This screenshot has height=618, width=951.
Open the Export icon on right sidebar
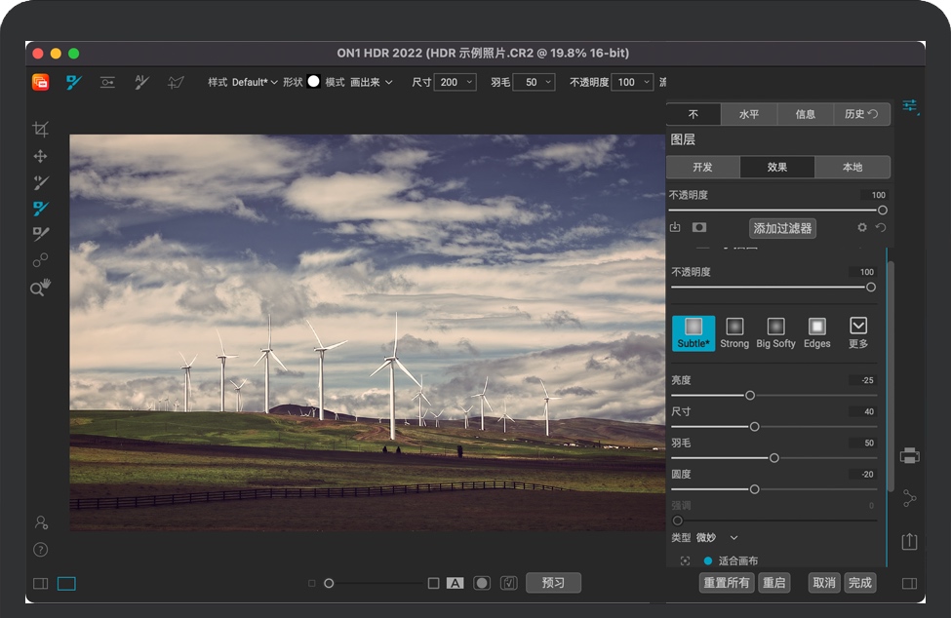click(909, 541)
